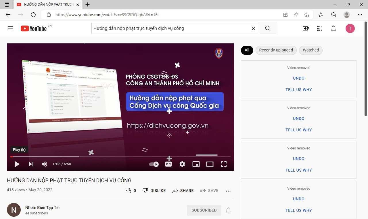Switch to miniplayer mode
The height and width of the screenshot is (219, 368).
point(196,164)
